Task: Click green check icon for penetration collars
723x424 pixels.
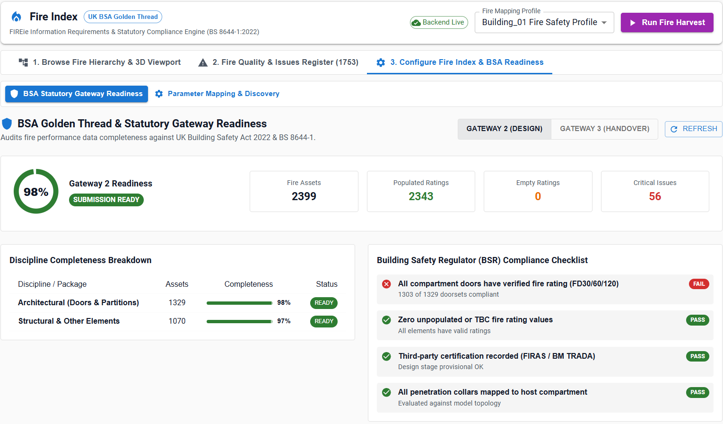Action: point(386,392)
